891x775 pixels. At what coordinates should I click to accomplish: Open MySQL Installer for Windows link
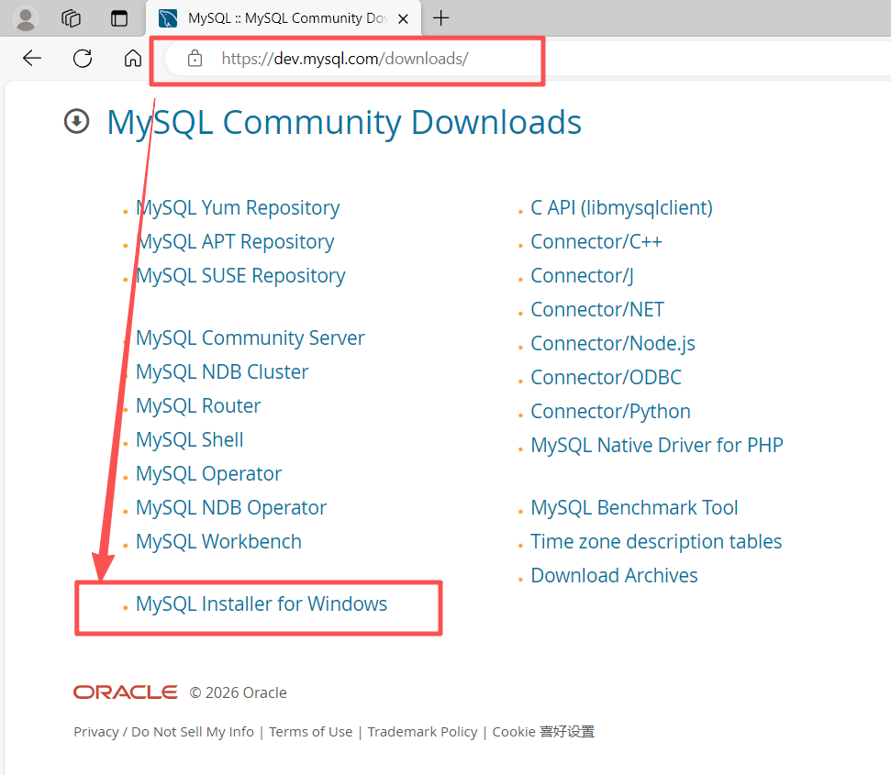point(262,604)
